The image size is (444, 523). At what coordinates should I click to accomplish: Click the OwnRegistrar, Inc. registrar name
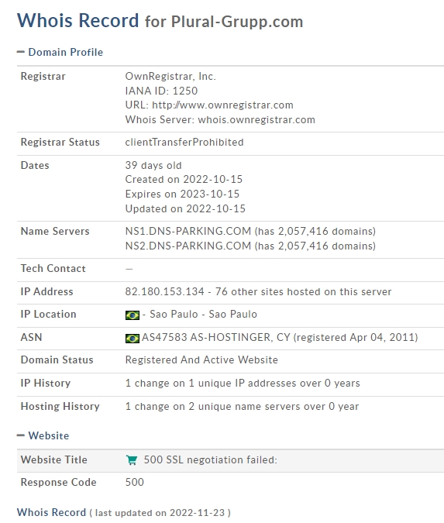click(170, 77)
